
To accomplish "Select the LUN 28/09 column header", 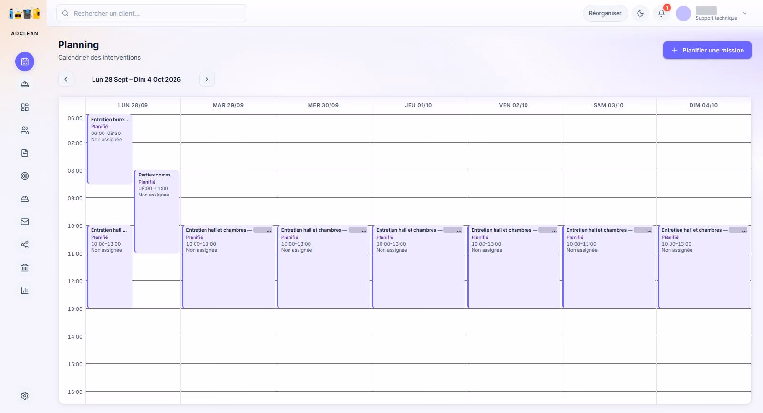I will click(133, 105).
